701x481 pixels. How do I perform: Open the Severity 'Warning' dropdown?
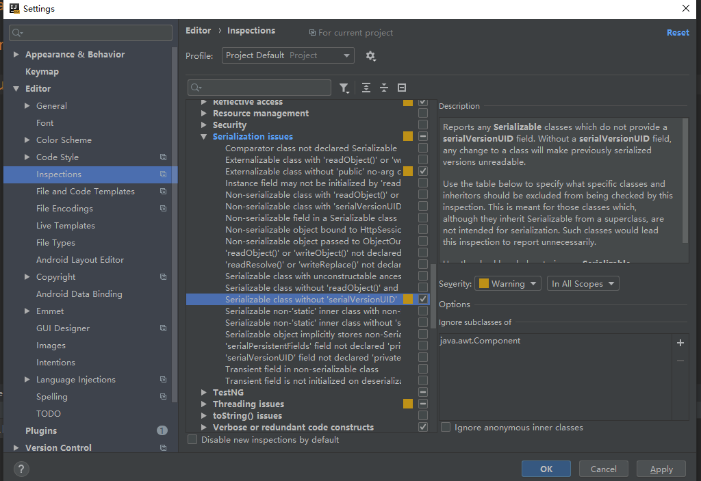[x=509, y=283]
